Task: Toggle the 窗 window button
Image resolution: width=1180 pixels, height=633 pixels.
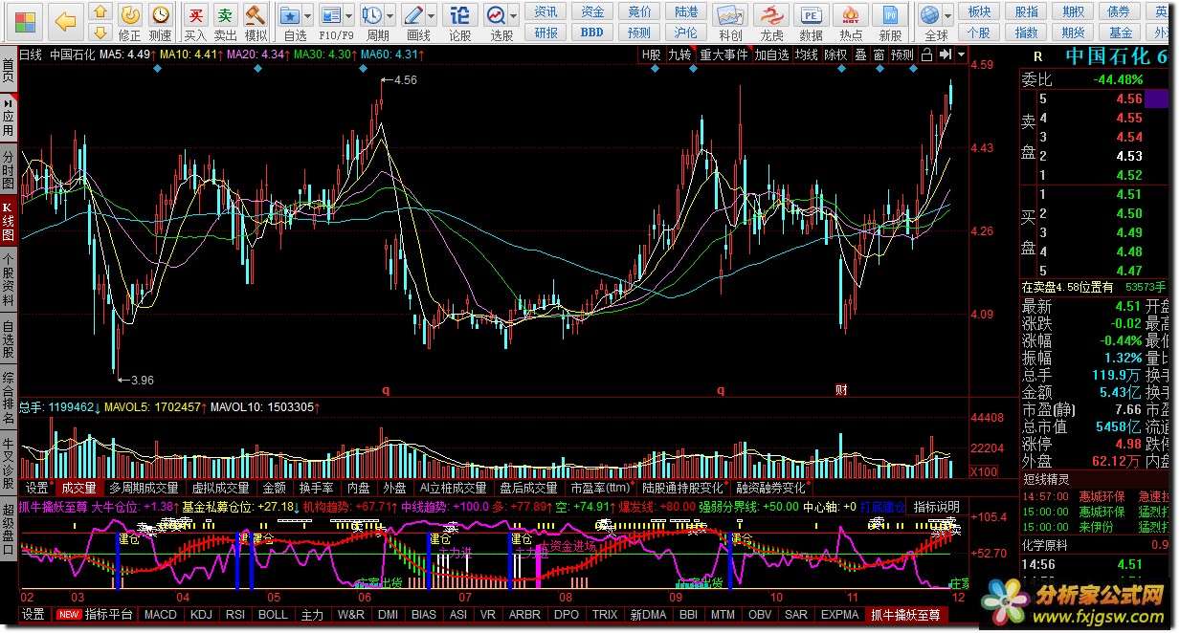Action: (879, 55)
